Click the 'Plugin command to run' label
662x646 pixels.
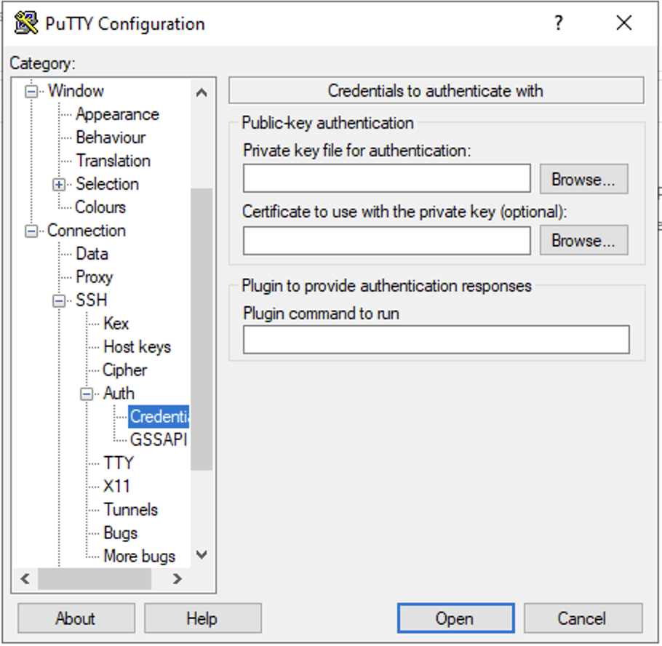(321, 314)
